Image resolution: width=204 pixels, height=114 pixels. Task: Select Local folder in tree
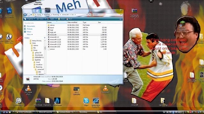pos(38,62)
